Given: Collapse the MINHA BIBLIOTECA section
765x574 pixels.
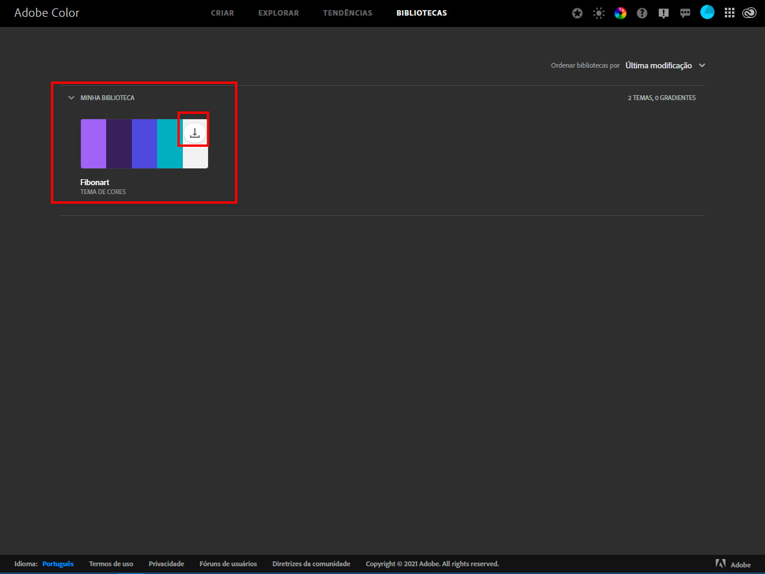Looking at the screenshot, I should coord(71,98).
